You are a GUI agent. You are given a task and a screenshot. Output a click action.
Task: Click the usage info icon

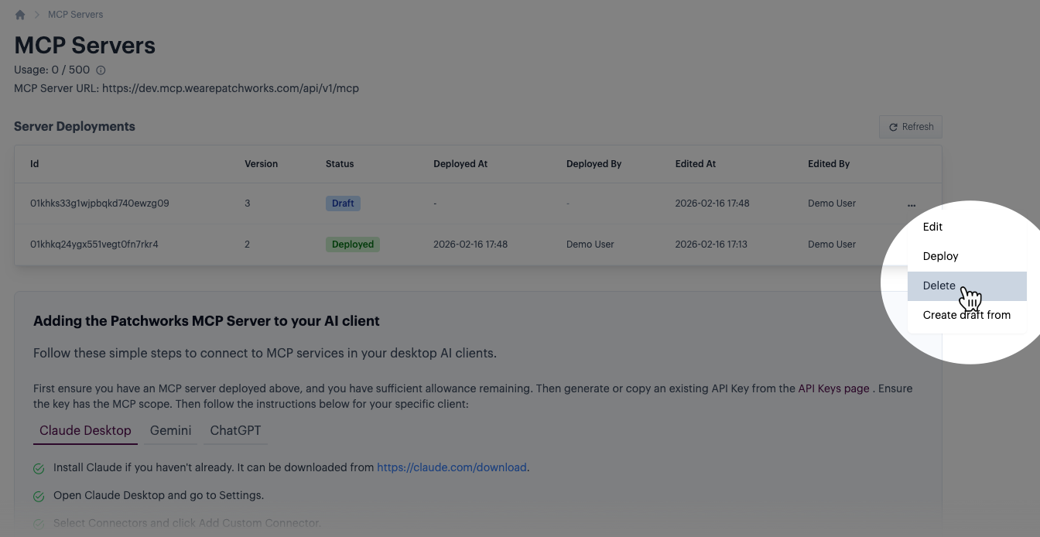pyautogui.click(x=101, y=70)
